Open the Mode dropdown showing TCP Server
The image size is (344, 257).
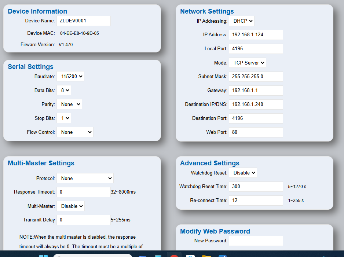click(x=248, y=63)
